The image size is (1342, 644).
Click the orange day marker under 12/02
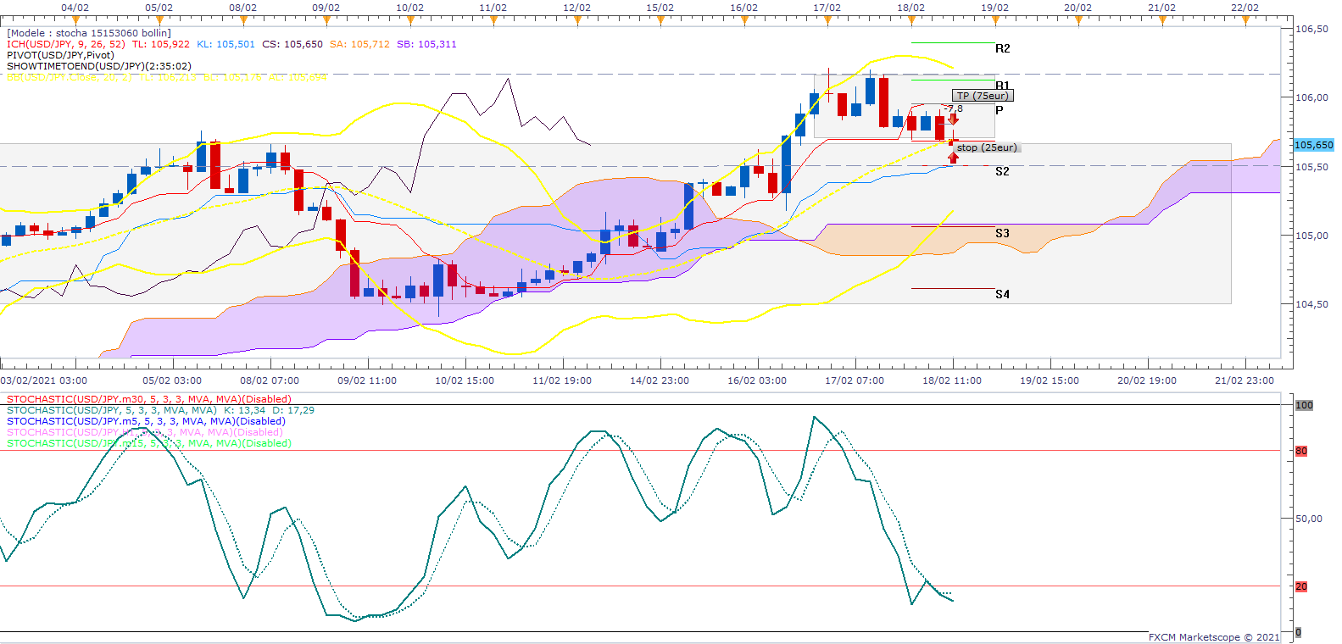coord(576,19)
